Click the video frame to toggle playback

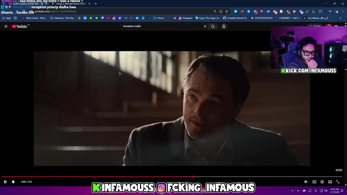[172, 108]
